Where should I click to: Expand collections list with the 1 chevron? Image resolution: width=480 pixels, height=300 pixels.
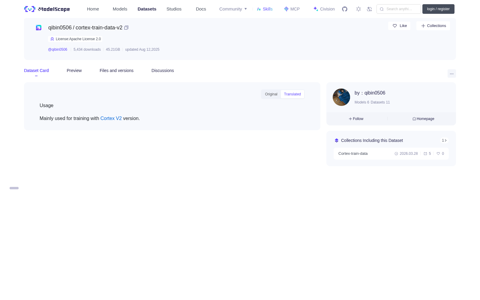tap(444, 140)
